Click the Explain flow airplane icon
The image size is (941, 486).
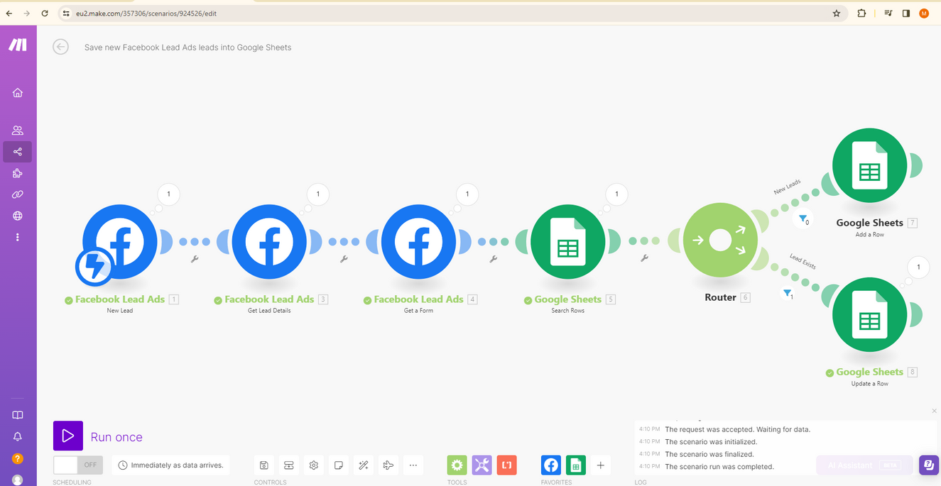pos(388,465)
